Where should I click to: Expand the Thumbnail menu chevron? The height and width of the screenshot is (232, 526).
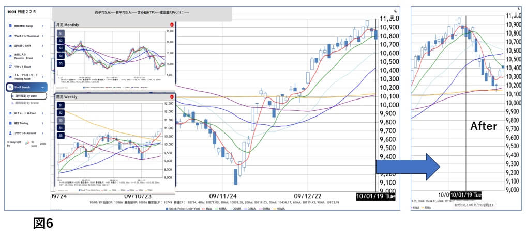(42, 36)
